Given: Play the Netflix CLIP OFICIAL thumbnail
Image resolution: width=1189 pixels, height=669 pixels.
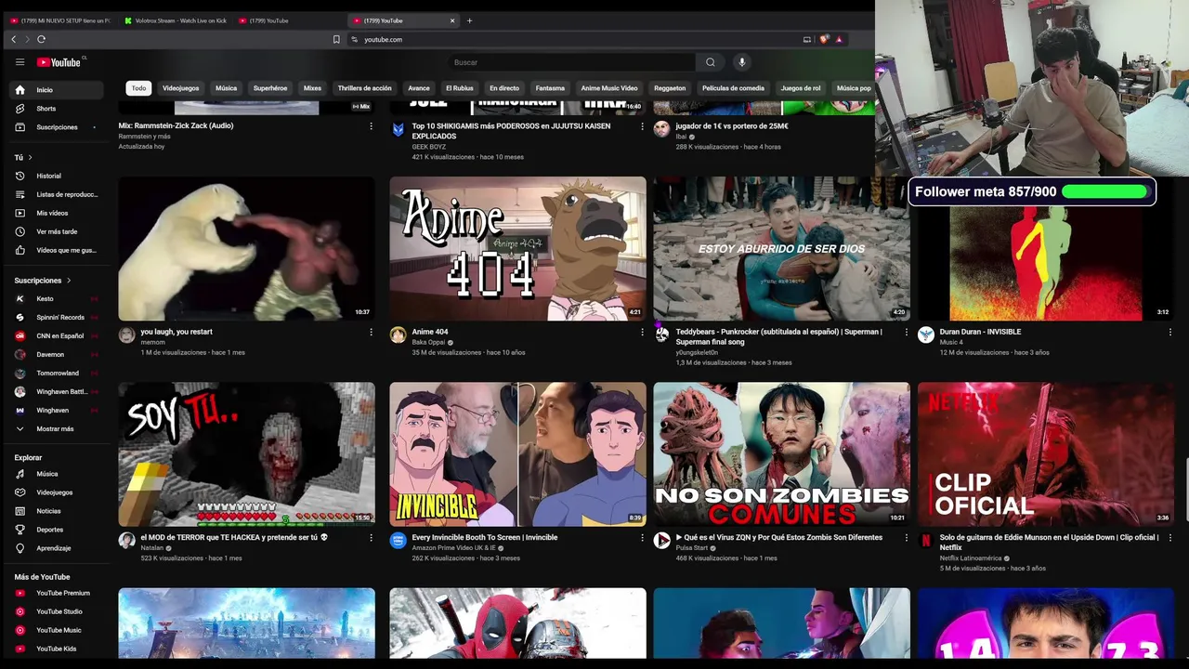Looking at the screenshot, I should pos(1045,454).
